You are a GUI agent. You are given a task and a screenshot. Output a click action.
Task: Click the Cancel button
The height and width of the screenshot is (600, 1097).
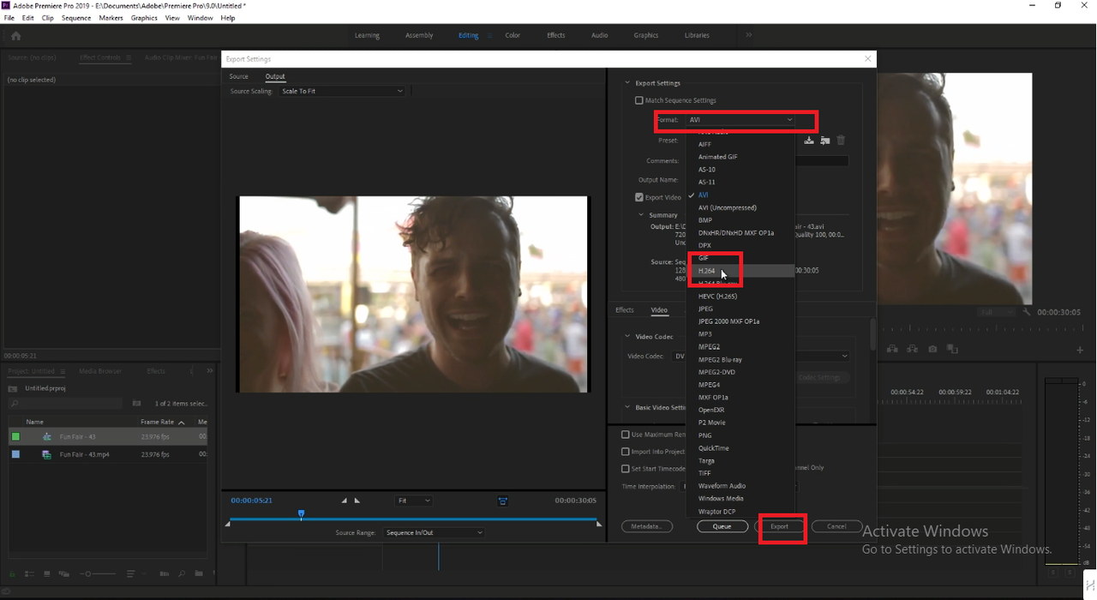(836, 526)
